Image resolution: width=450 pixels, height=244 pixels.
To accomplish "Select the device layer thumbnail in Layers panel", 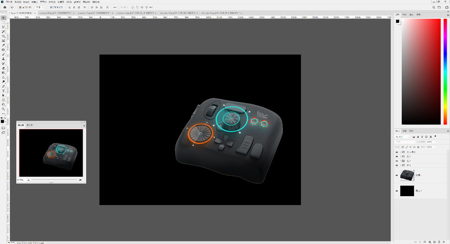I will tap(407, 175).
